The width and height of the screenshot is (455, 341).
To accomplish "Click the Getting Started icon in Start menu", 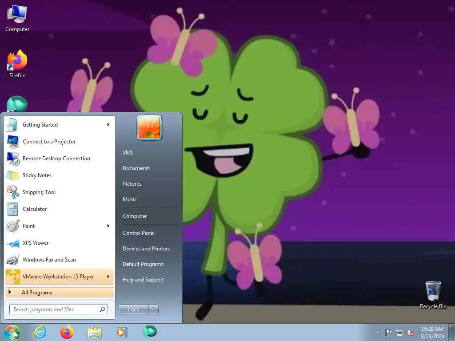I will [12, 125].
